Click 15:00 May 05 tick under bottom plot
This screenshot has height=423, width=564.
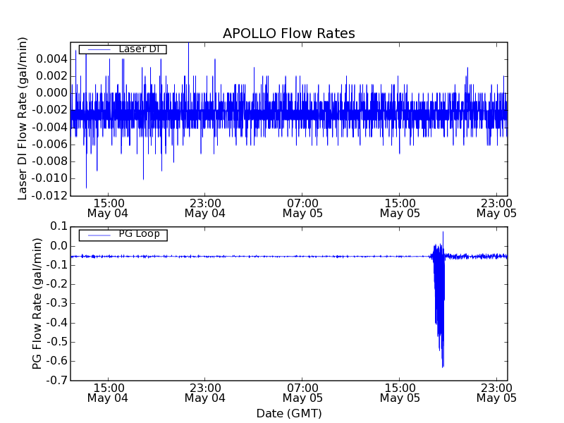tap(400, 392)
